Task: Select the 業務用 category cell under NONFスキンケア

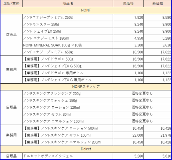Action: (11, 135)
